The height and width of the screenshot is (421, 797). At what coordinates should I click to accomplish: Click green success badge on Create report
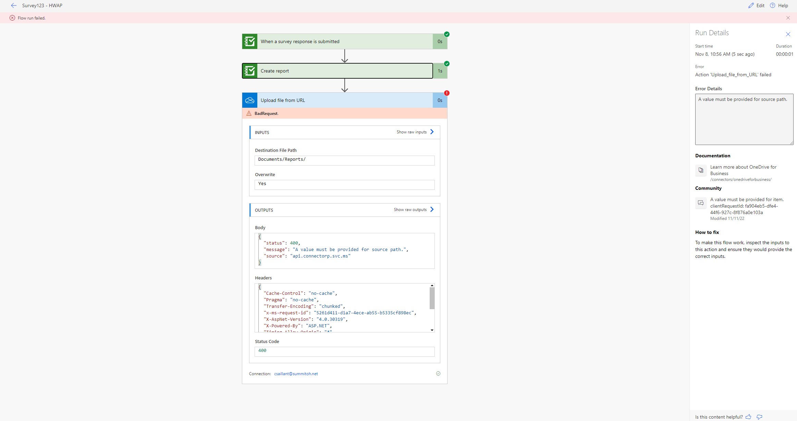click(447, 64)
